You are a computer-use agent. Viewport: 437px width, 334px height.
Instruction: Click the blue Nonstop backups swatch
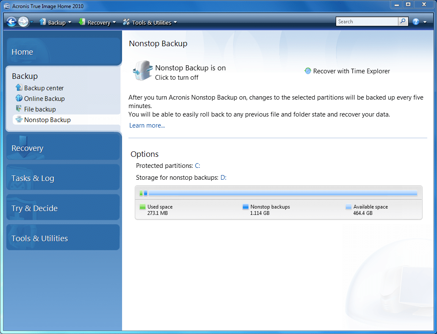point(245,206)
